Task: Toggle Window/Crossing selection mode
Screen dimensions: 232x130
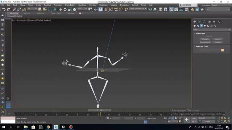Action: [x=55, y=9]
